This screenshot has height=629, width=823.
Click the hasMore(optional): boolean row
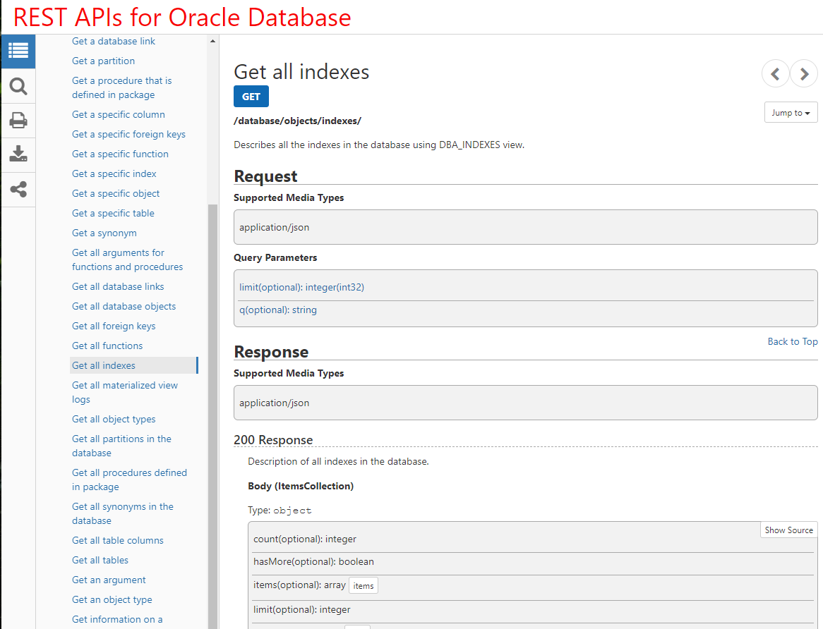pos(533,561)
